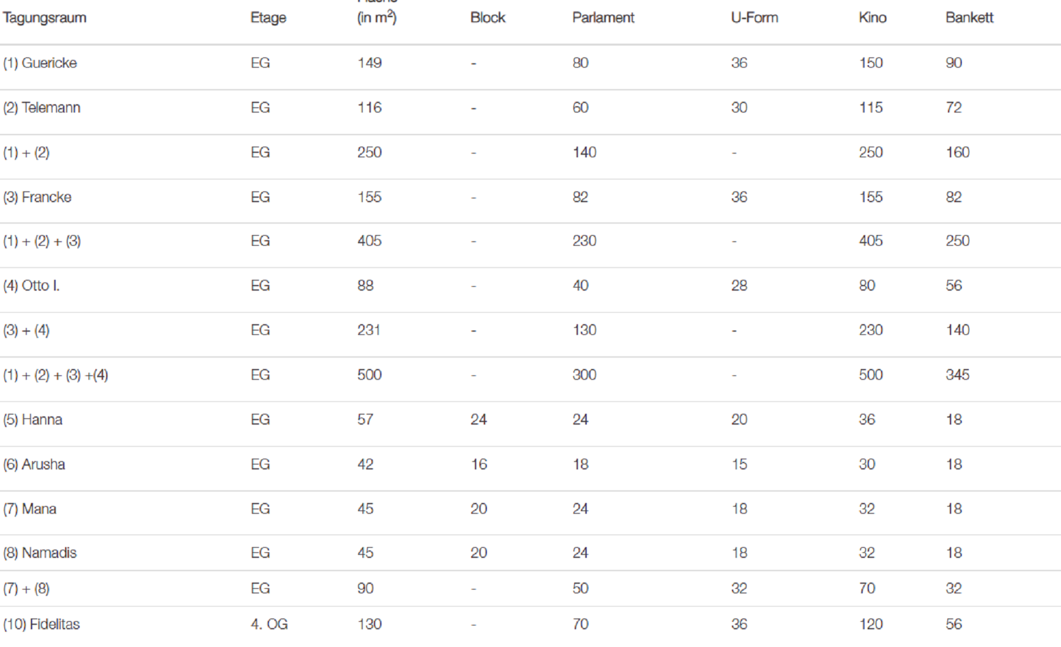Image resolution: width=1061 pixels, height=647 pixels.
Task: Click the area header "(in m²)"
Action: (376, 17)
